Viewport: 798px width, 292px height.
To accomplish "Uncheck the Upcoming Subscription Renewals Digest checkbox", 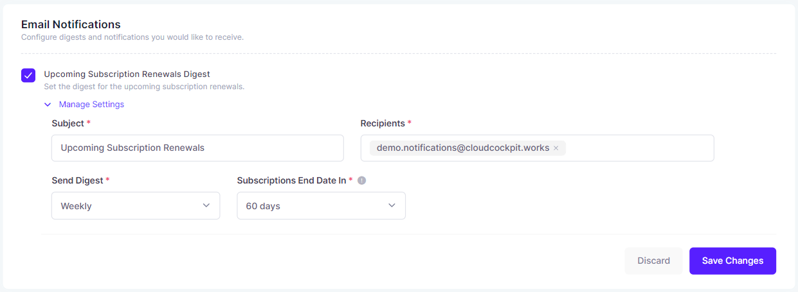I will coord(28,75).
